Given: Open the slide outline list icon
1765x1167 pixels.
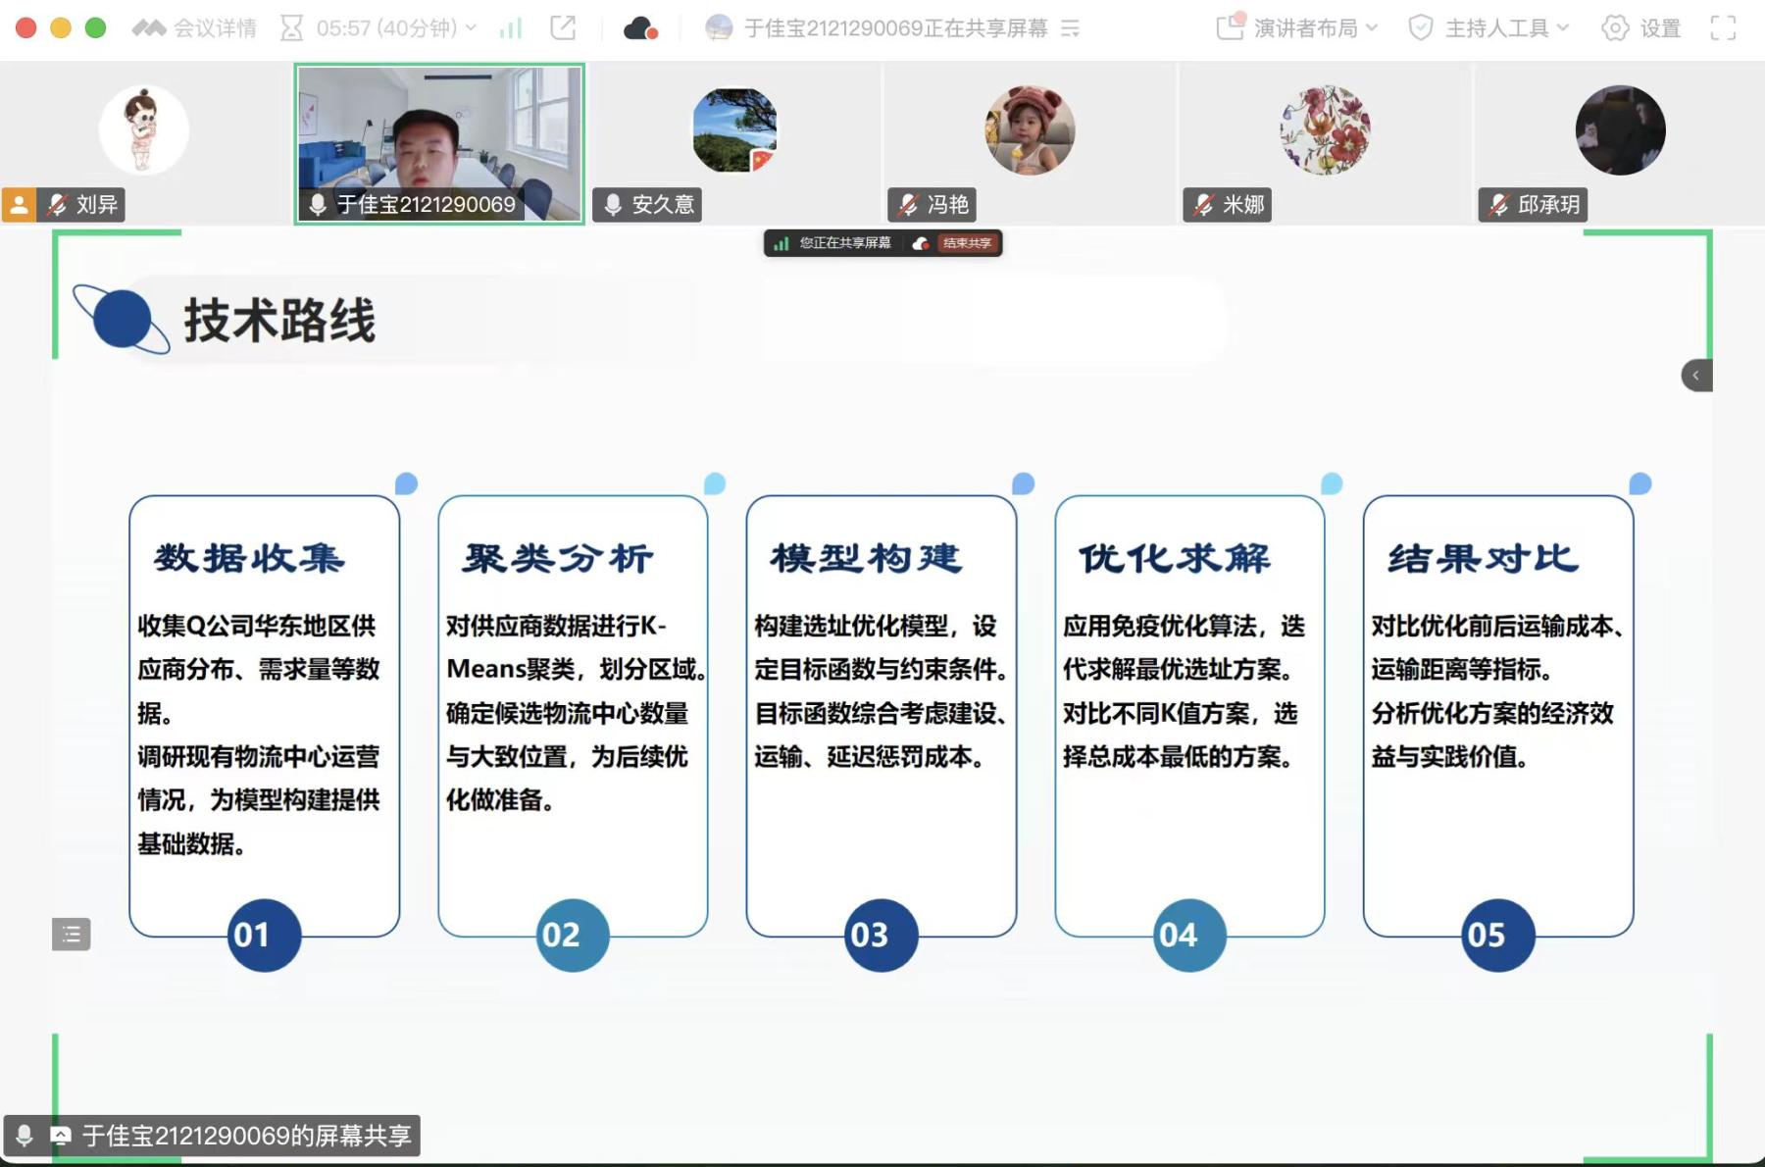Looking at the screenshot, I should tap(71, 935).
